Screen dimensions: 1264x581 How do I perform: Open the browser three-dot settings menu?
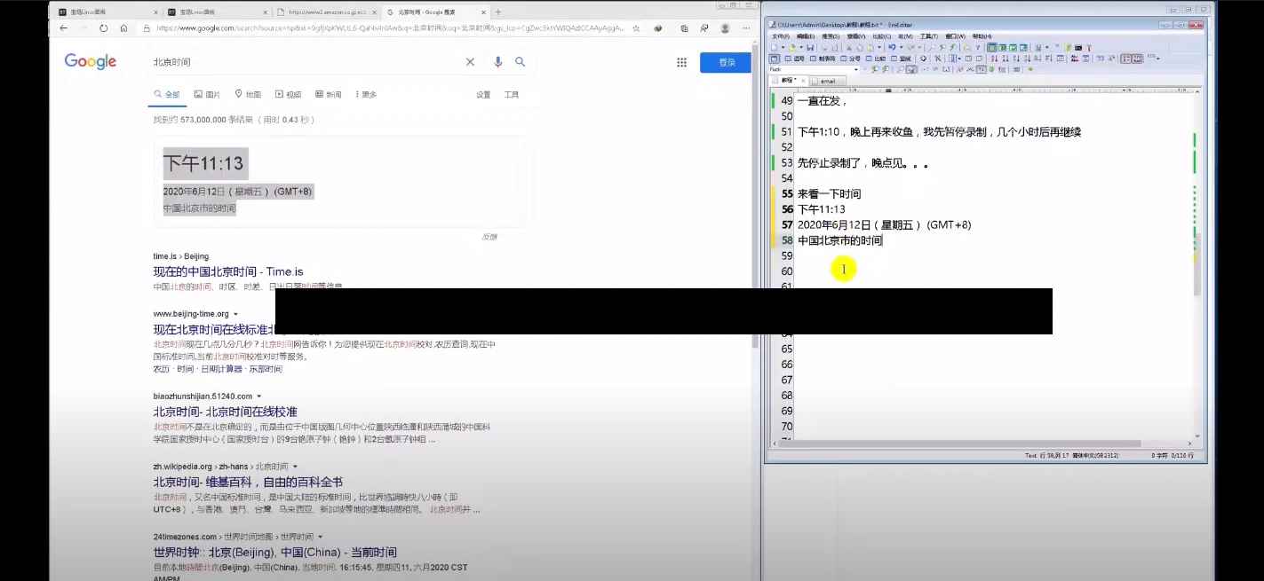tap(747, 28)
